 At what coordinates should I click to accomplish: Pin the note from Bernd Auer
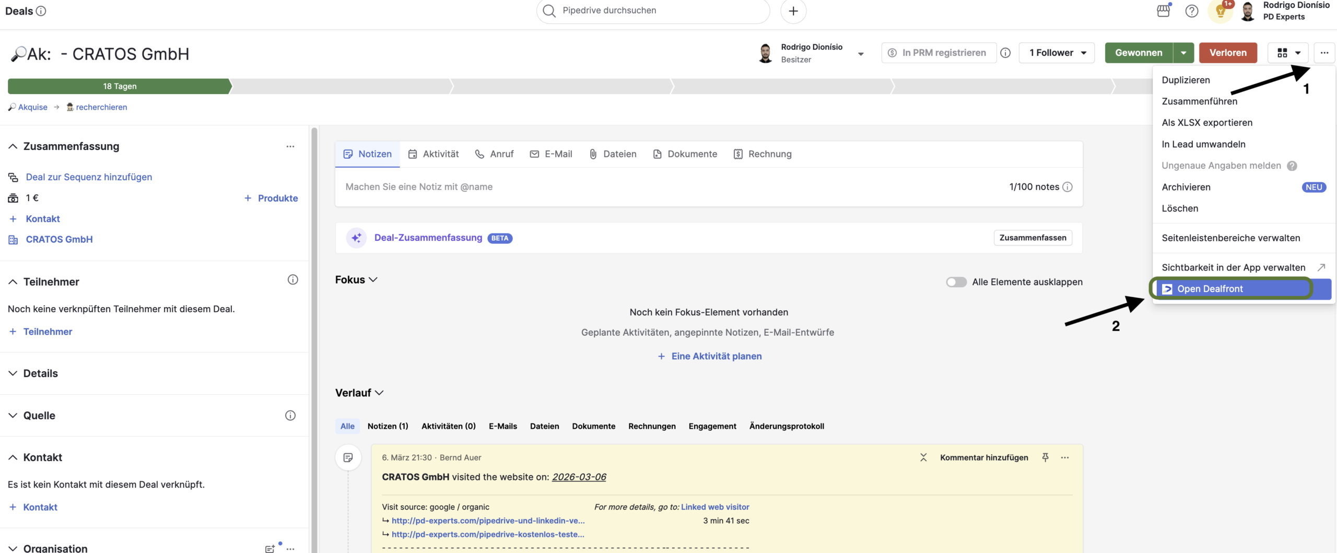pyautogui.click(x=1045, y=457)
